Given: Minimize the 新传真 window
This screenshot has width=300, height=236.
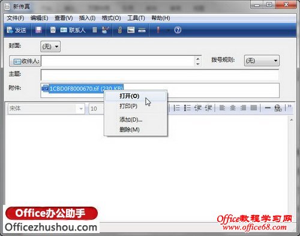Looking at the screenshot, I should [x=257, y=5].
